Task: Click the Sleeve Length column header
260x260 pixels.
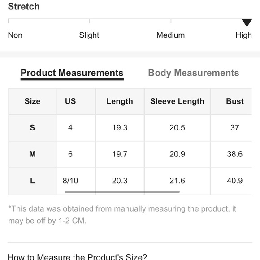Action: 177,101
